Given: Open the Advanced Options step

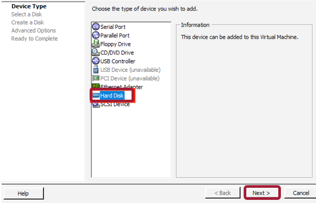Looking at the screenshot, I should point(34,30).
